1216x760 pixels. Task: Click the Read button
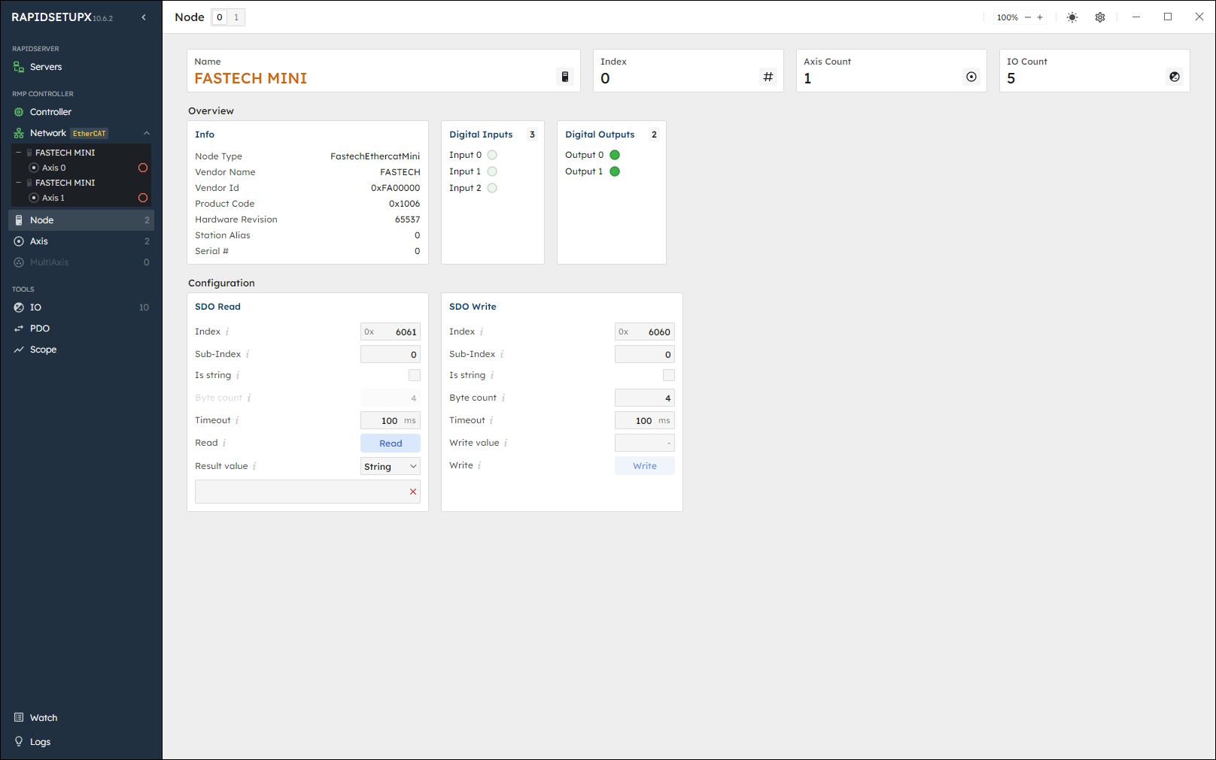point(391,444)
